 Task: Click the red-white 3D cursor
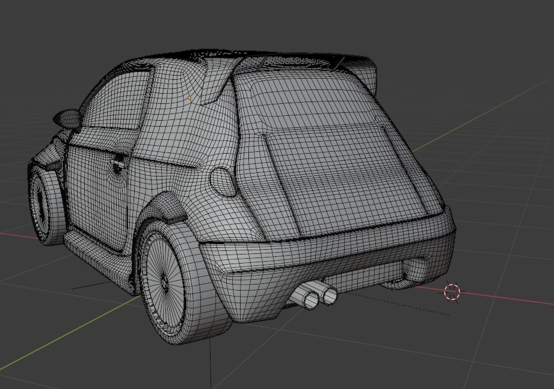click(452, 292)
